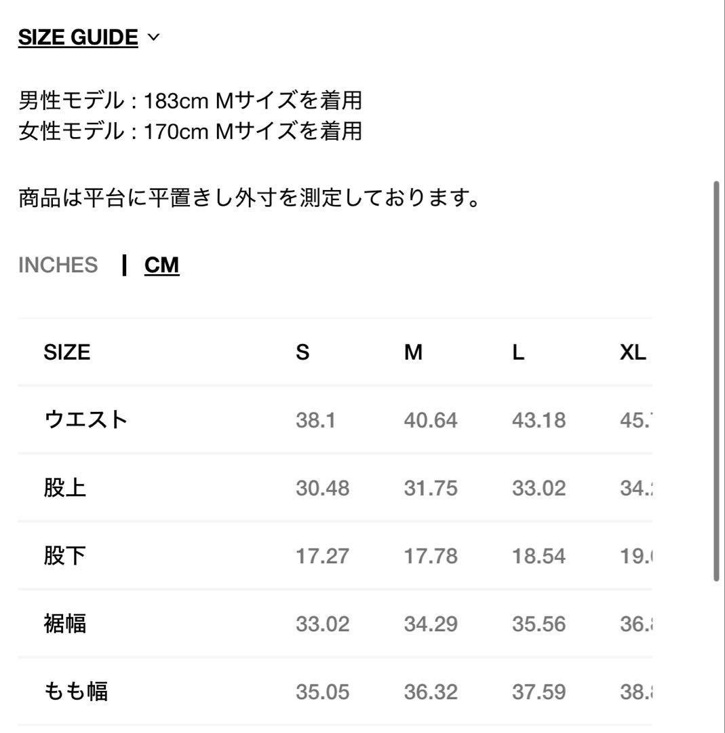Click the 裾幅 row label
Viewport: 725px width, 733px height.
click(65, 624)
